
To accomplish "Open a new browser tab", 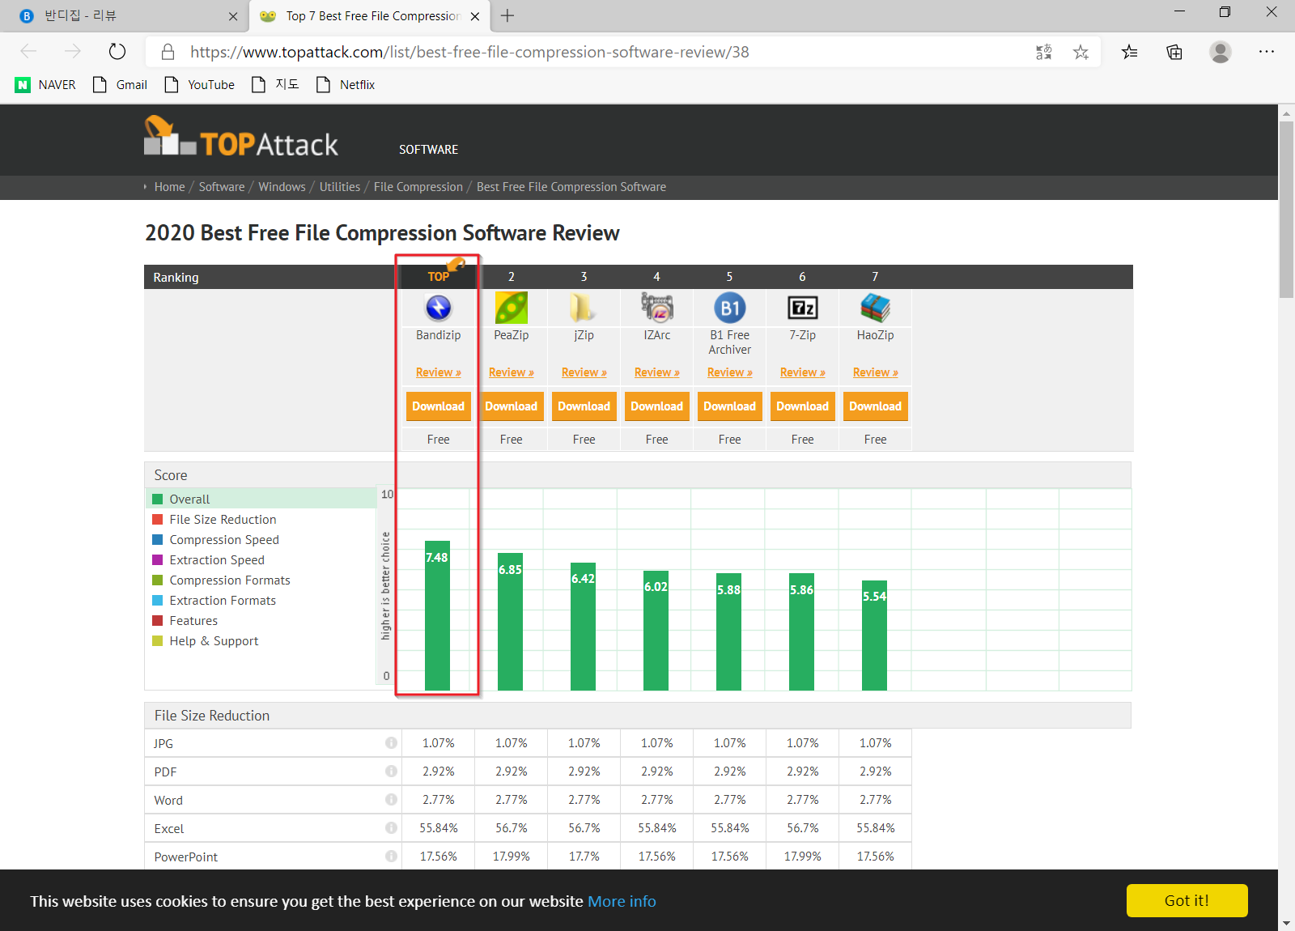I will [x=507, y=16].
